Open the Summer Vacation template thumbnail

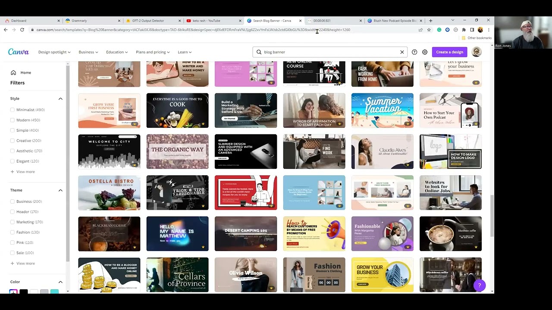pos(382,111)
